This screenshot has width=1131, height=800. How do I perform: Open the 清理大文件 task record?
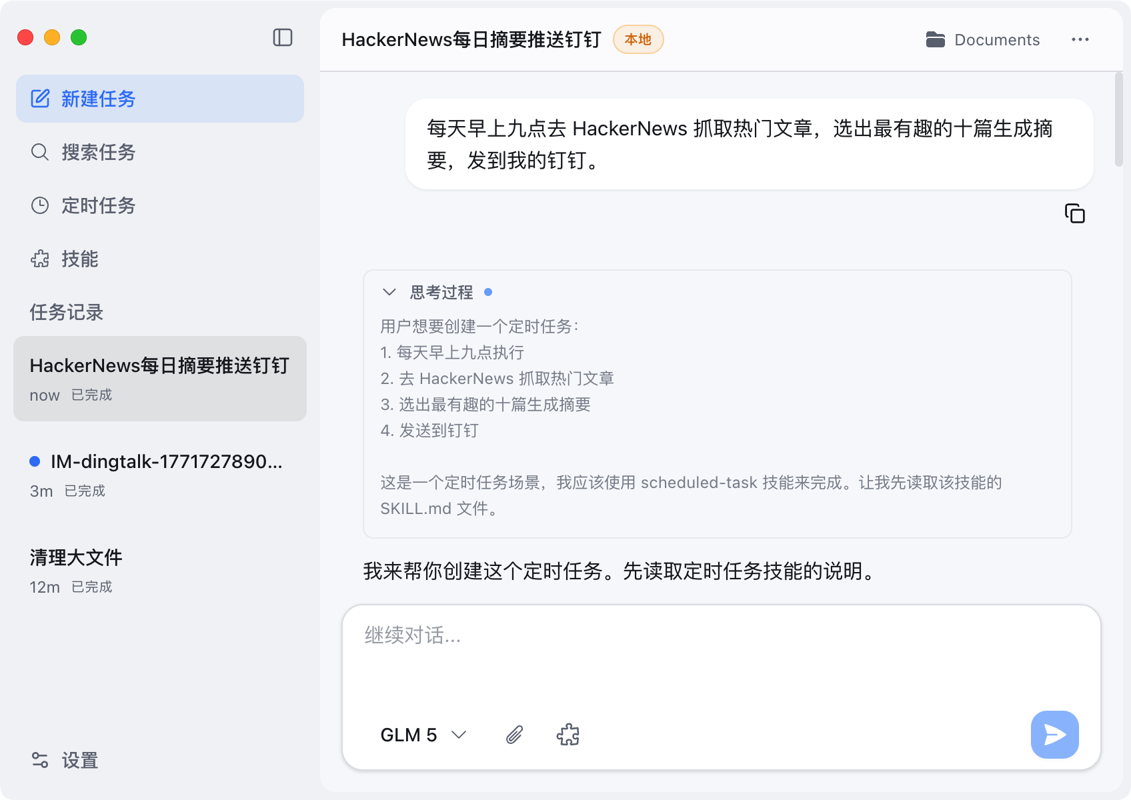[160, 571]
